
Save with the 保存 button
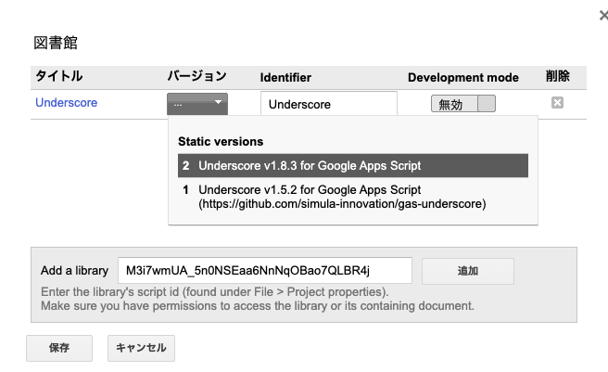58,348
